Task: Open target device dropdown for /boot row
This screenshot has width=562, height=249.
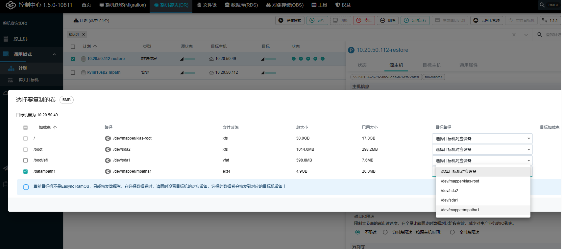Action: [482, 150]
